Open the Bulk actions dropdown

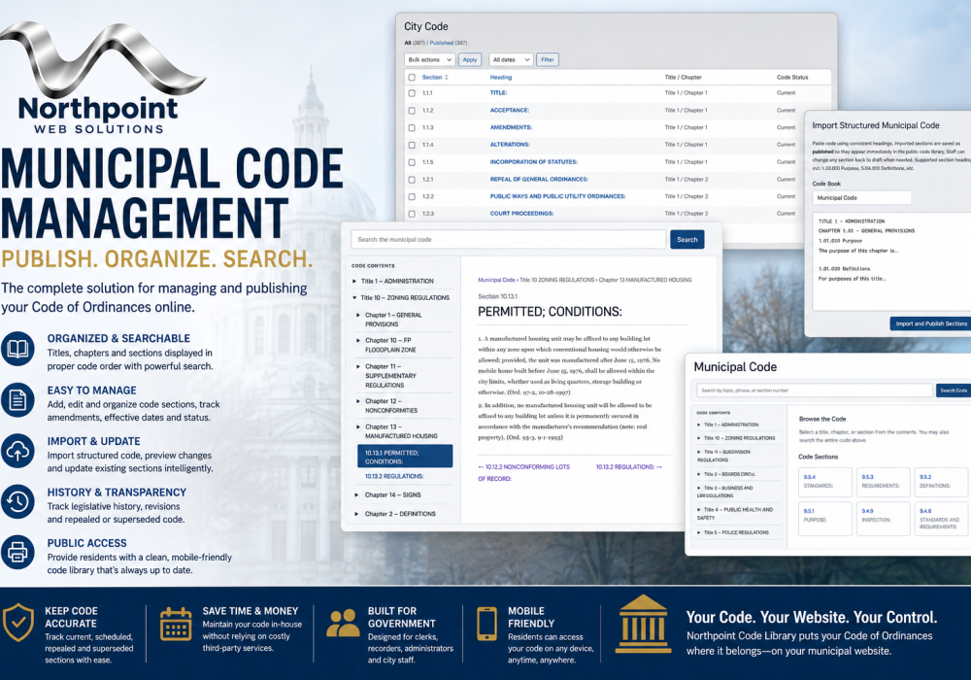pyautogui.click(x=430, y=59)
